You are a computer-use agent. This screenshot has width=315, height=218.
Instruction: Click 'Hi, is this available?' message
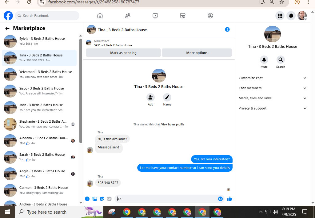coord(112,139)
